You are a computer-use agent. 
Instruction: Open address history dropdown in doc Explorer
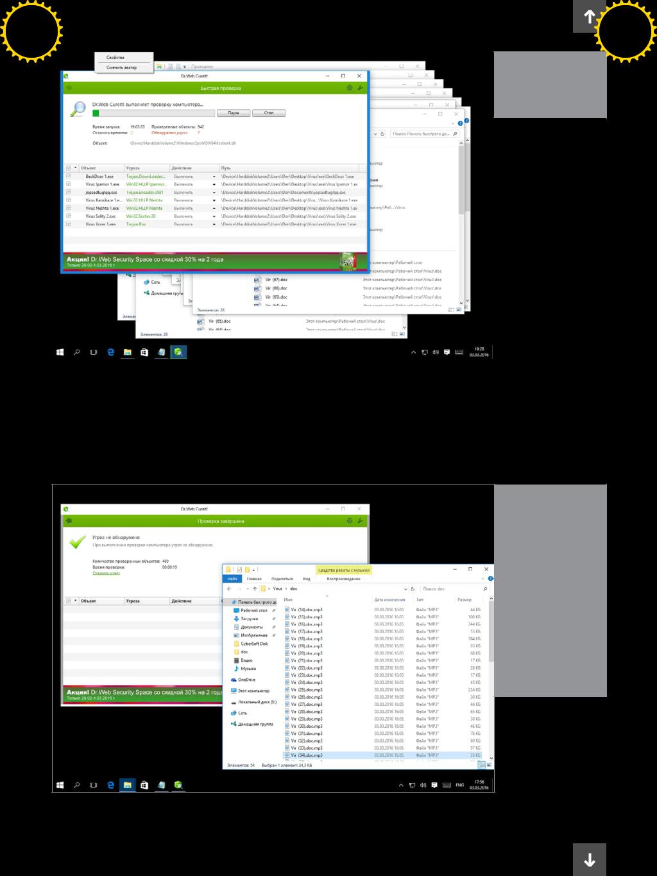(x=405, y=588)
